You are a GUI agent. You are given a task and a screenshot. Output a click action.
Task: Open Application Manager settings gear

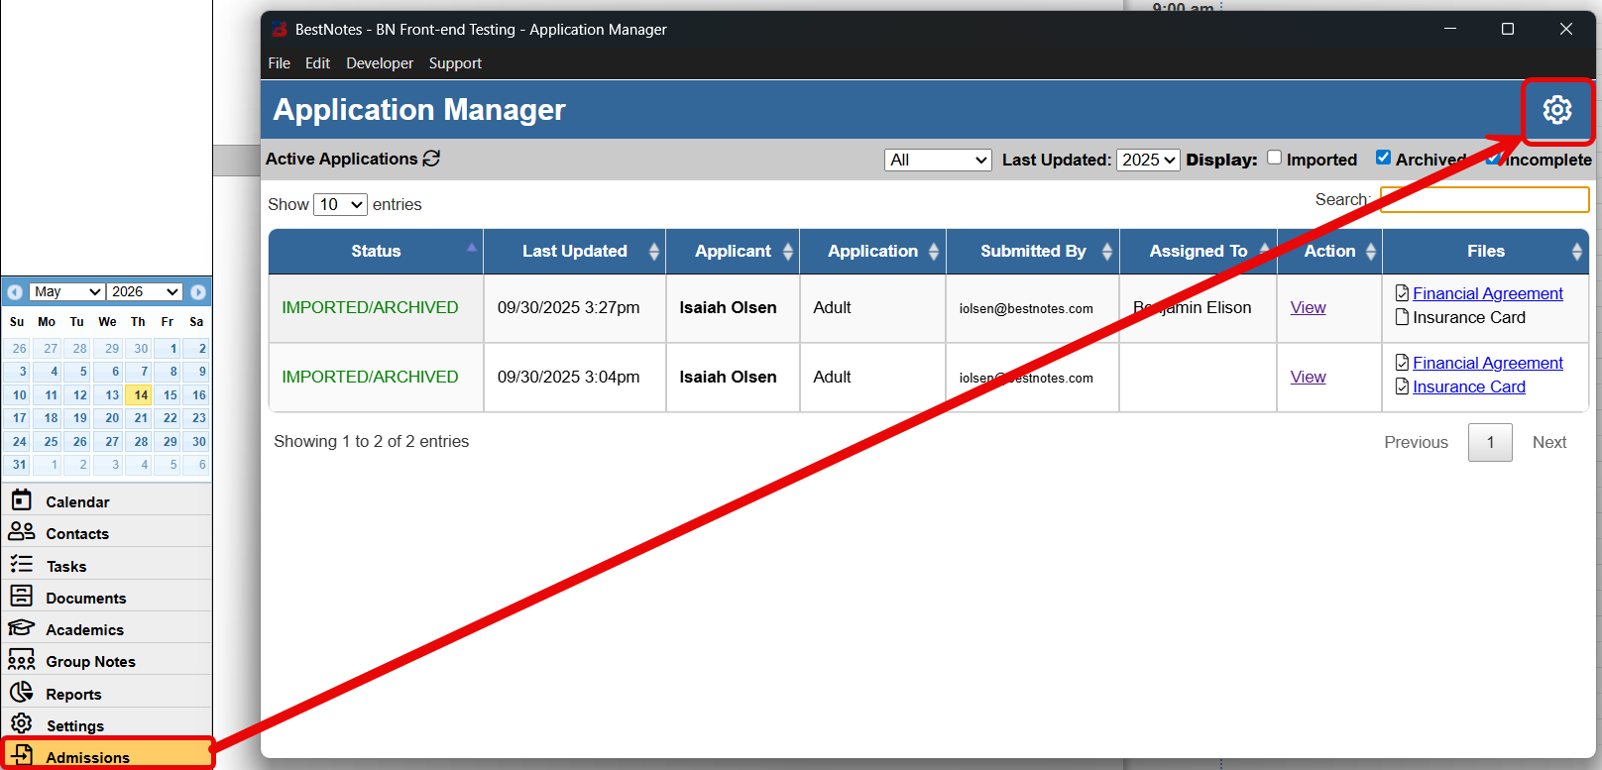coord(1556,110)
